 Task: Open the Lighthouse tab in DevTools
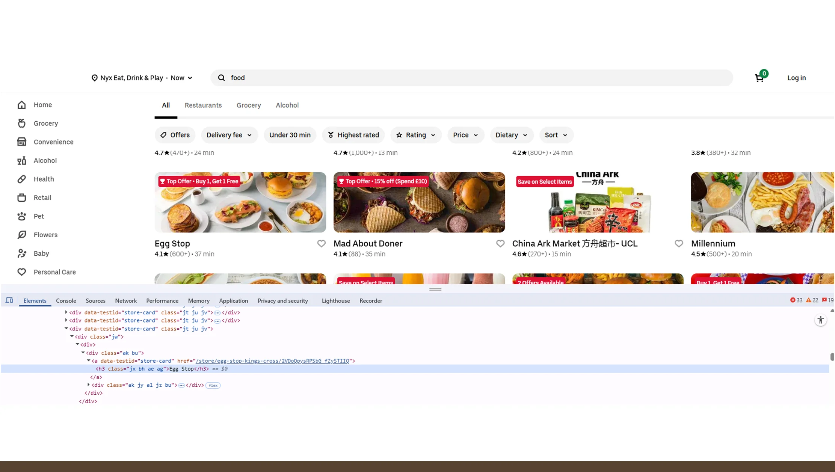click(x=336, y=301)
